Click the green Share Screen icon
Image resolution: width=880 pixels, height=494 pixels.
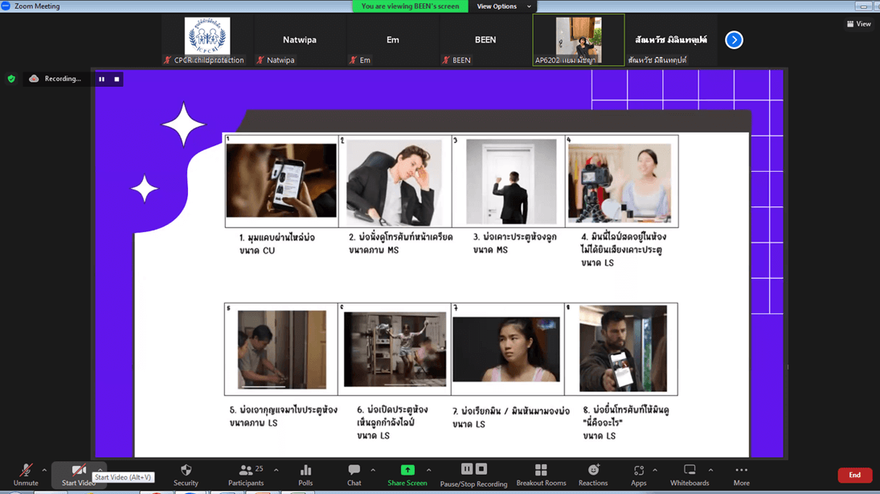click(x=407, y=470)
